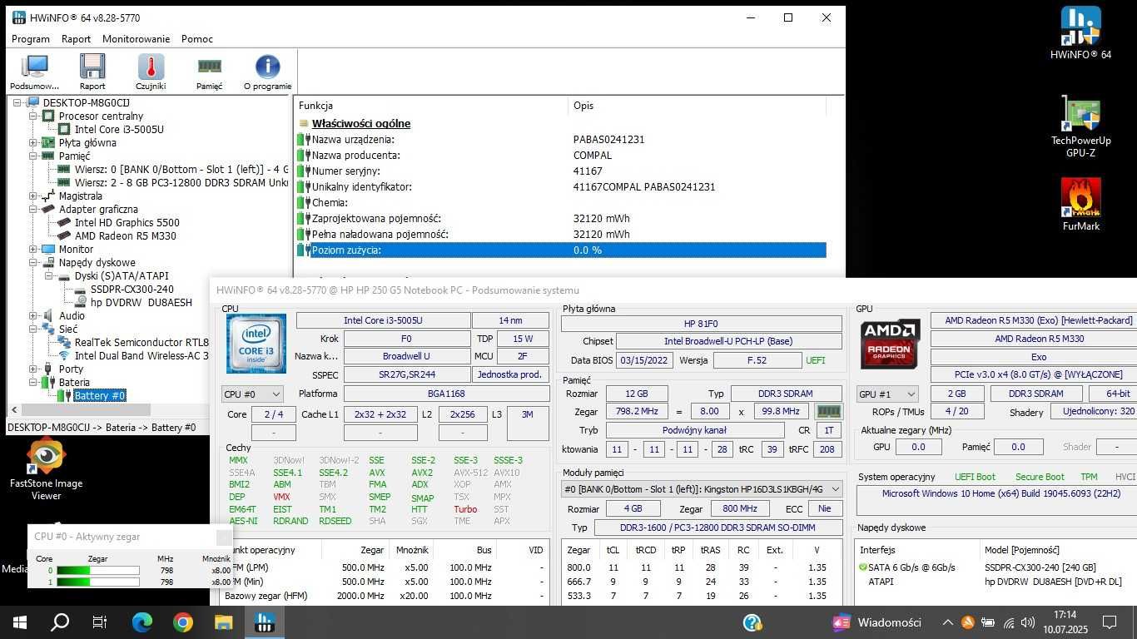Open the Monitorowanie menu
The width and height of the screenshot is (1137, 639).
point(136,39)
